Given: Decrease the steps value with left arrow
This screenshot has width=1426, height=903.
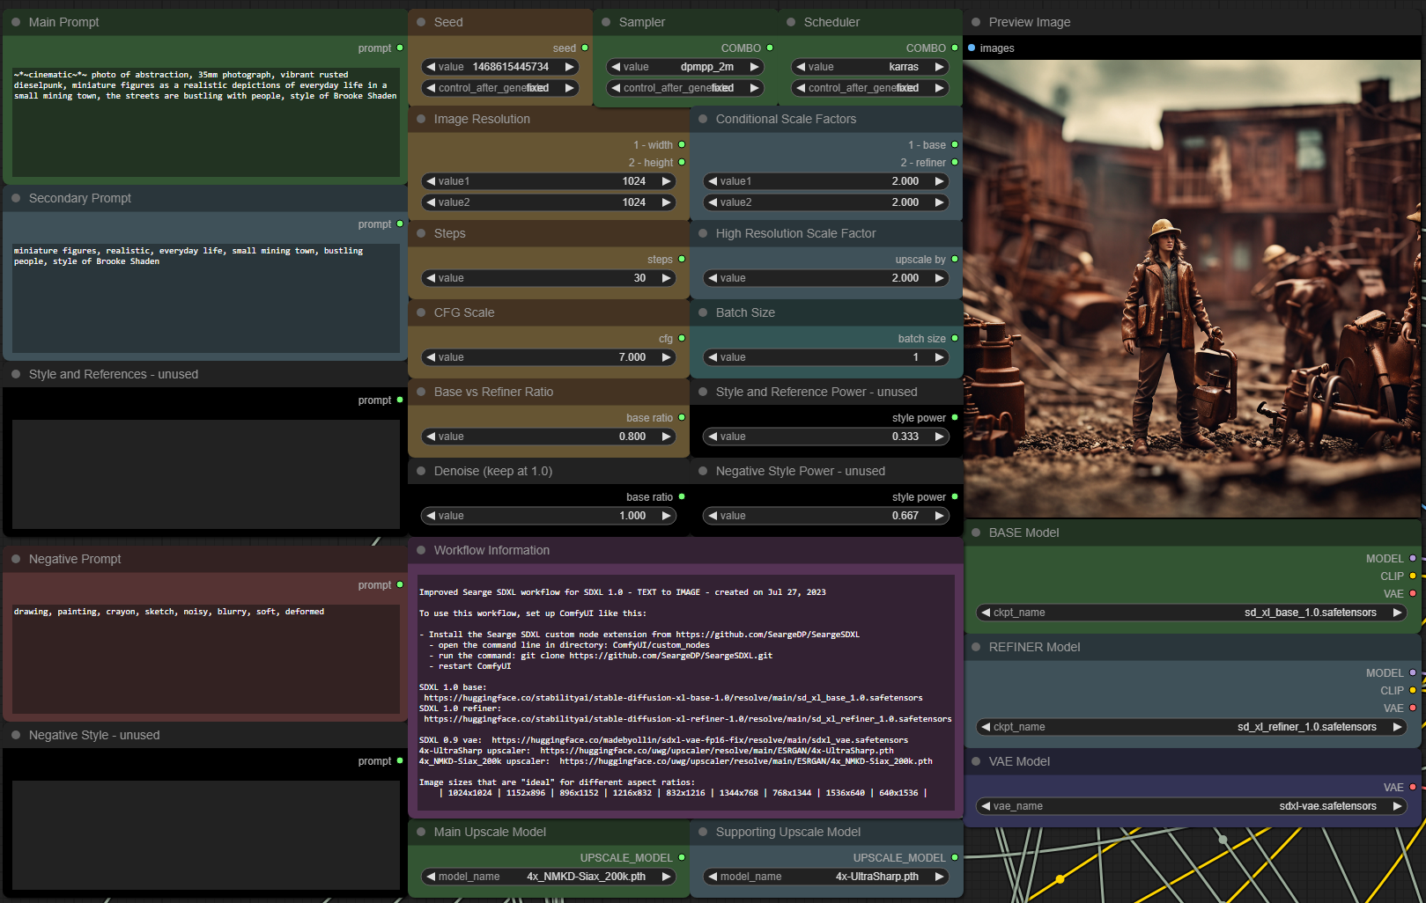Looking at the screenshot, I should (x=431, y=278).
